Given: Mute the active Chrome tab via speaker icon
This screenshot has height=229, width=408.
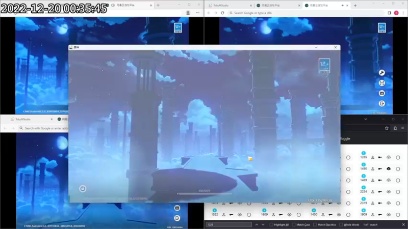Looking at the screenshot, I should [x=342, y=5].
